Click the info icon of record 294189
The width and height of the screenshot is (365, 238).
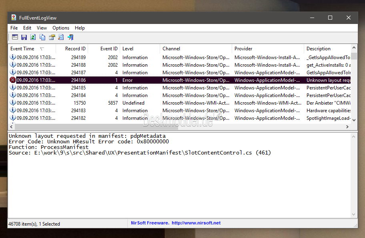(x=12, y=57)
